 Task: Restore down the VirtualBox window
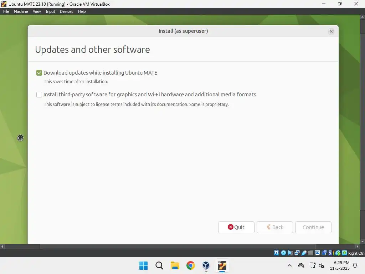340,4
